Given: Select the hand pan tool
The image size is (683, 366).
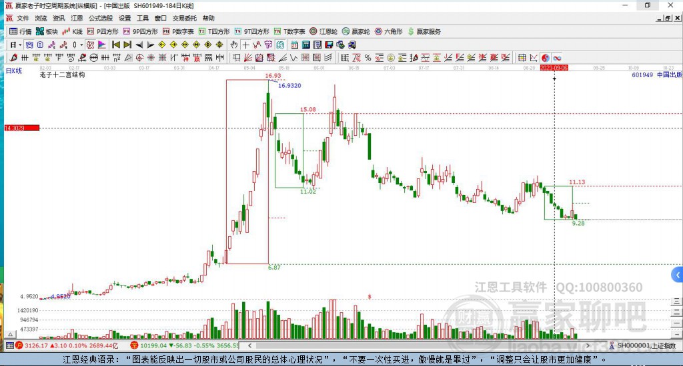Looking at the screenshot, I should tap(234, 45).
